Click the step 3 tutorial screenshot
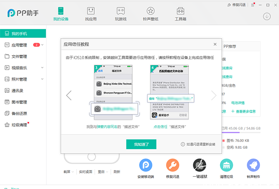 (x=114, y=92)
